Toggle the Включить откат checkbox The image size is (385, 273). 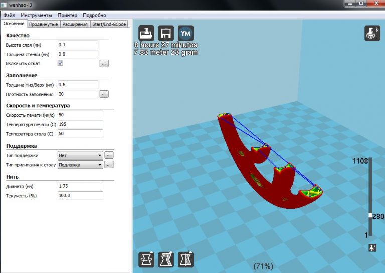(x=60, y=64)
